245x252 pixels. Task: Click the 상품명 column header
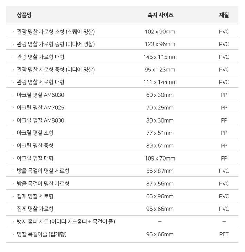click(x=24, y=15)
